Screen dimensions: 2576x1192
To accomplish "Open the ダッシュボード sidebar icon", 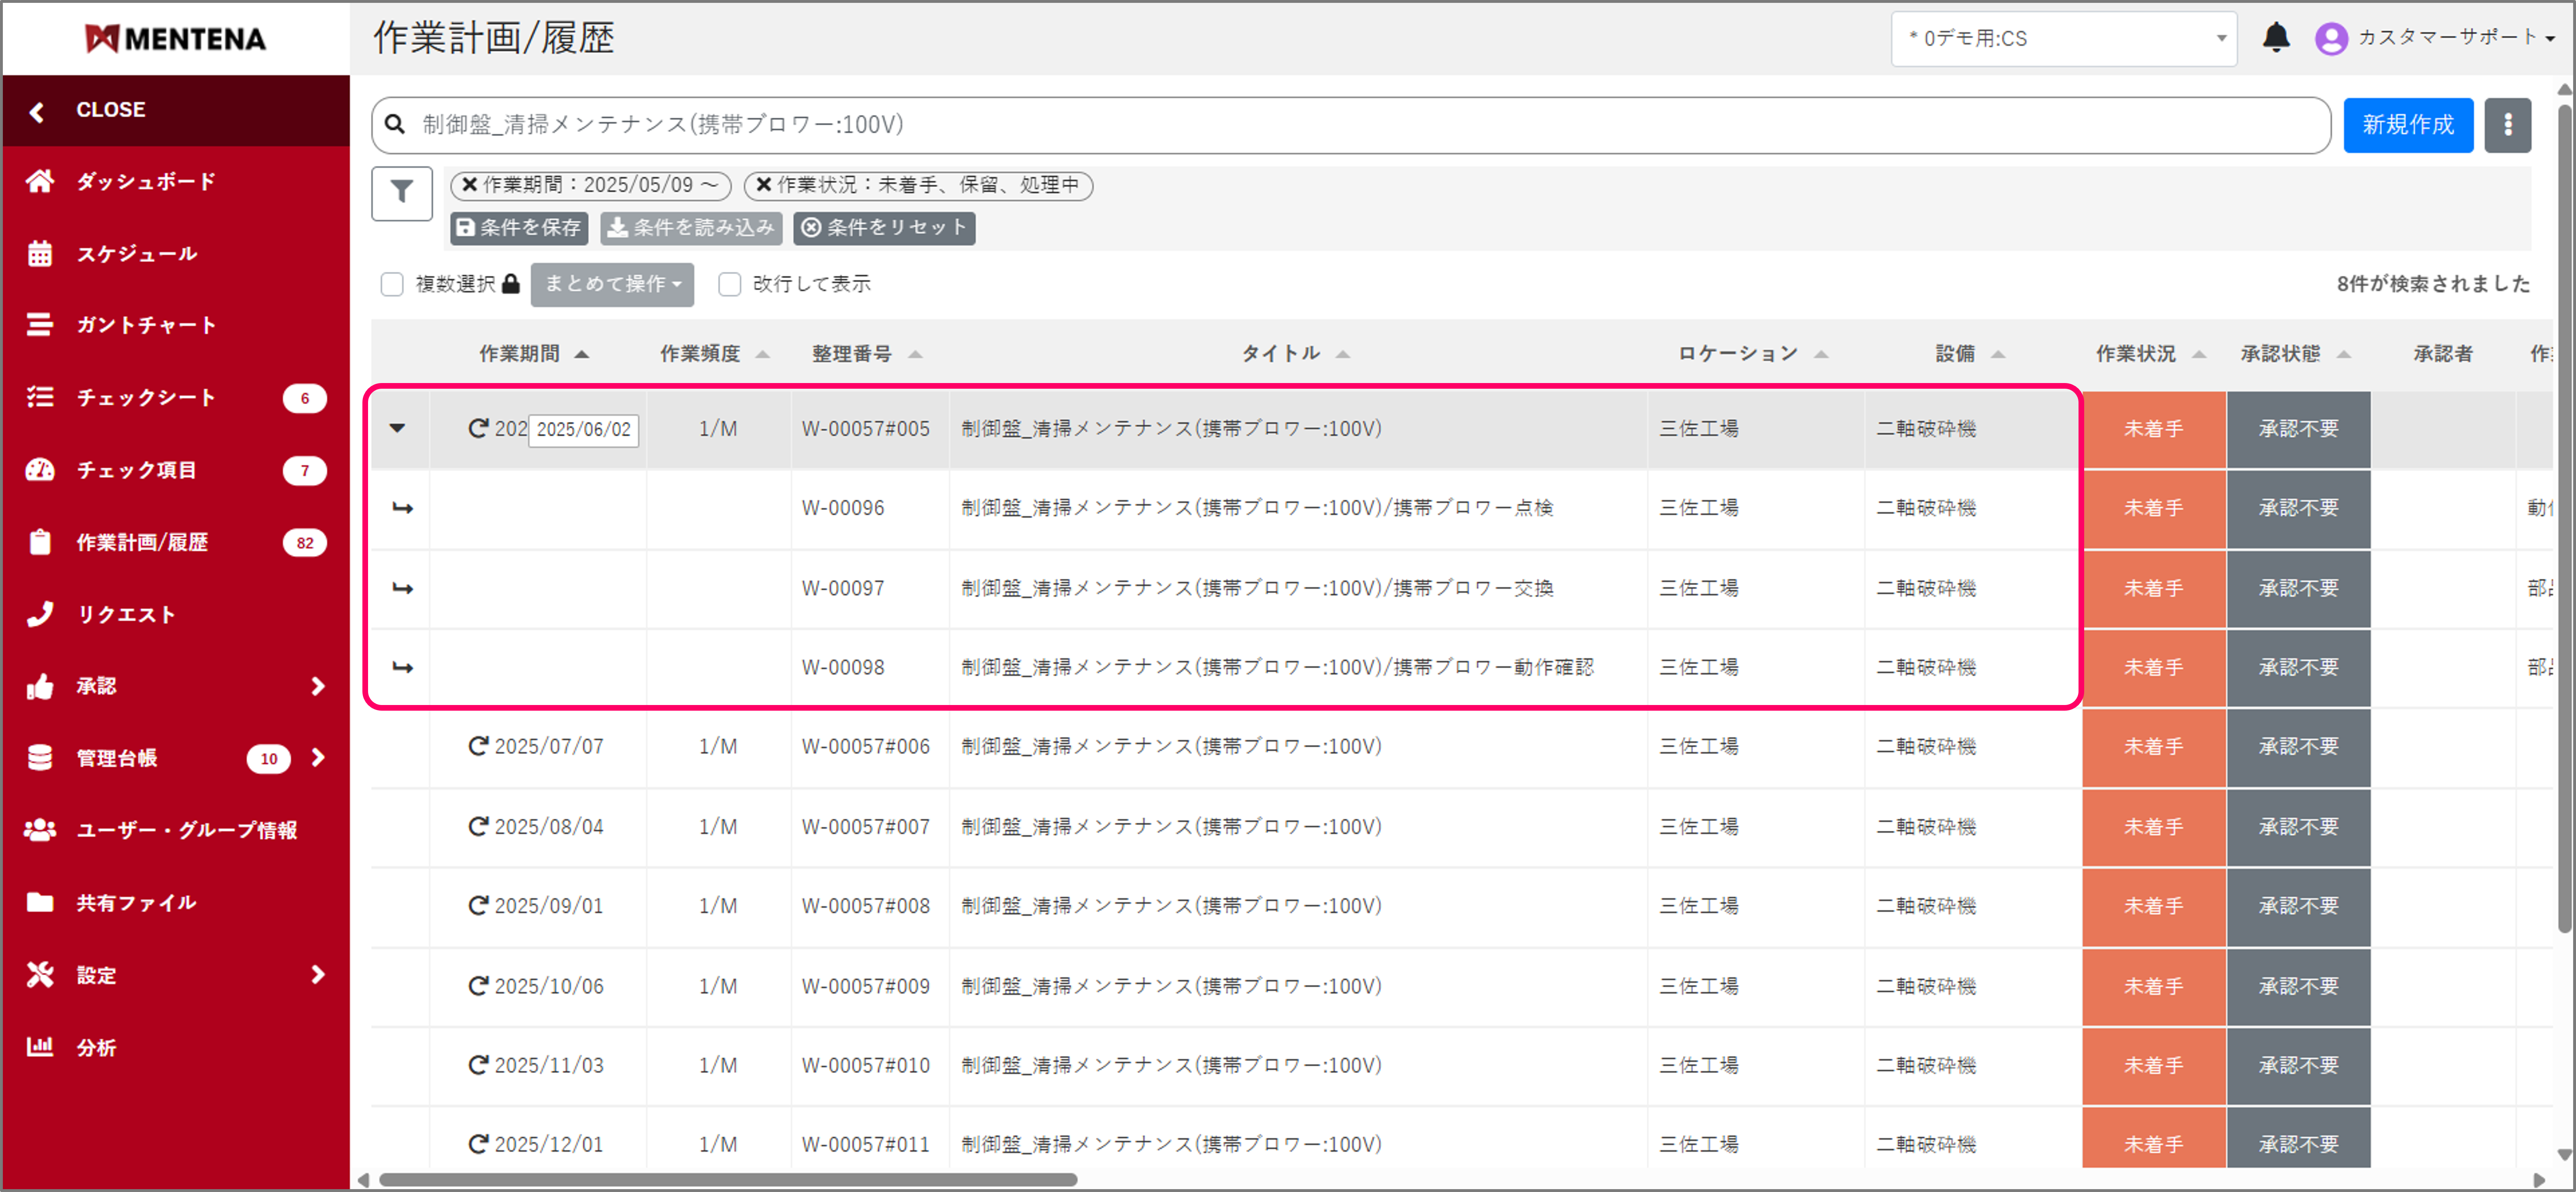I will (x=40, y=181).
